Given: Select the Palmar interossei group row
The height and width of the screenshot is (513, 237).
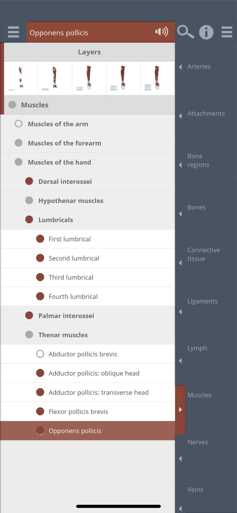Looking at the screenshot, I should pyautogui.click(x=66, y=316).
